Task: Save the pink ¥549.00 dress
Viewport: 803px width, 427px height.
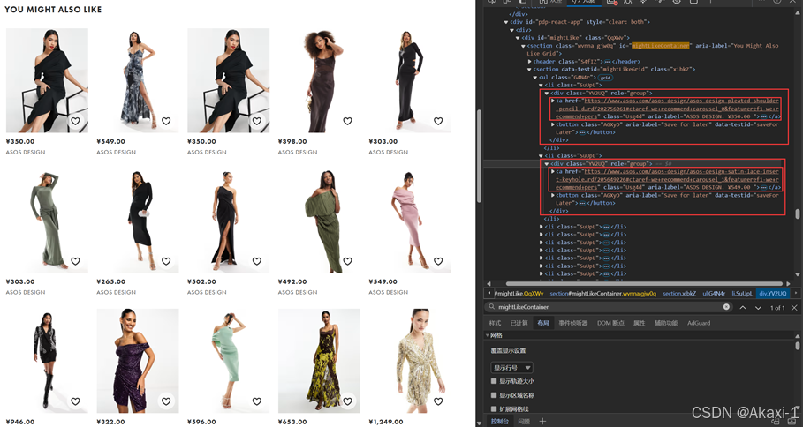Action: (438, 261)
